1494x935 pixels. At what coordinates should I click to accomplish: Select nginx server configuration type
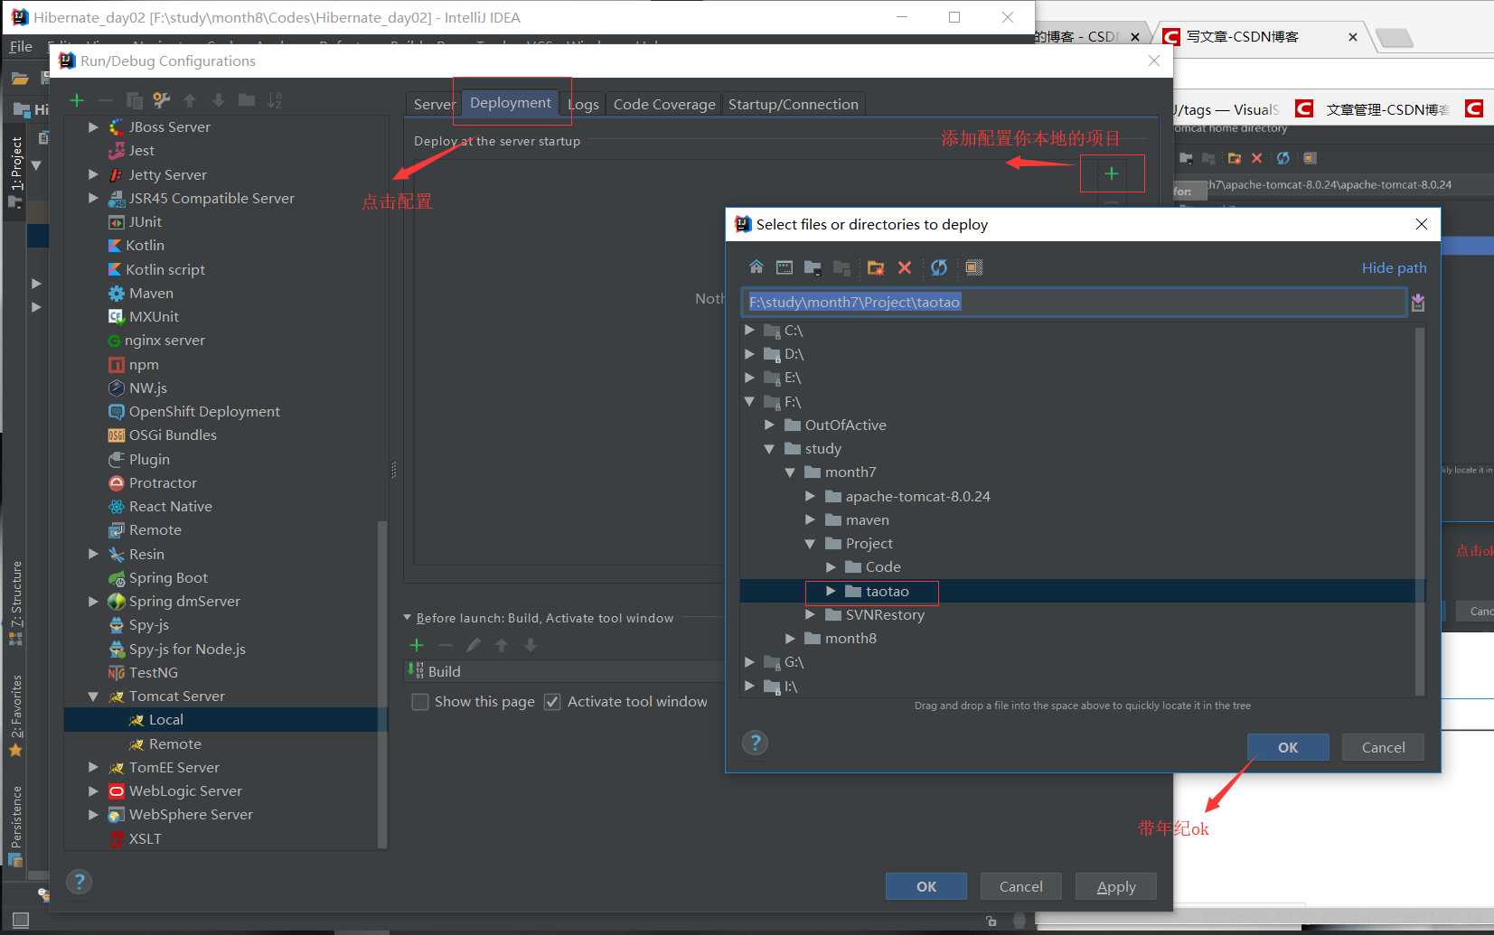coord(164,341)
